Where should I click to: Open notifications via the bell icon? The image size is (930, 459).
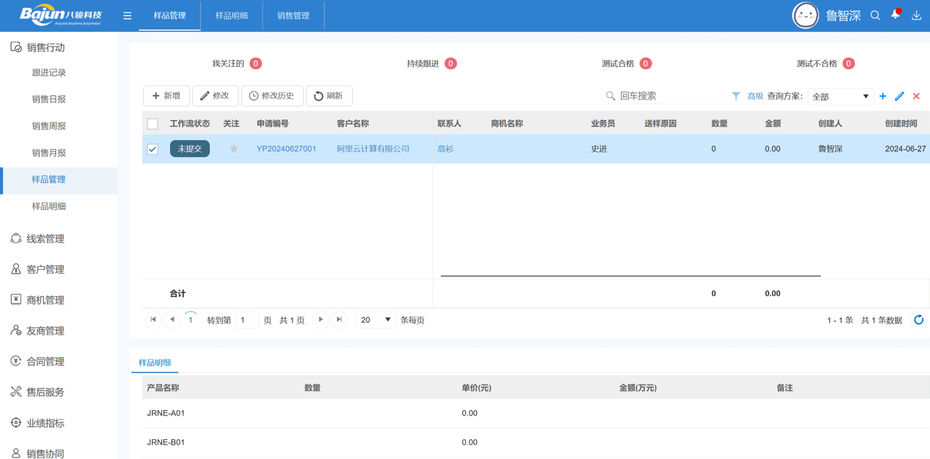[x=895, y=15]
